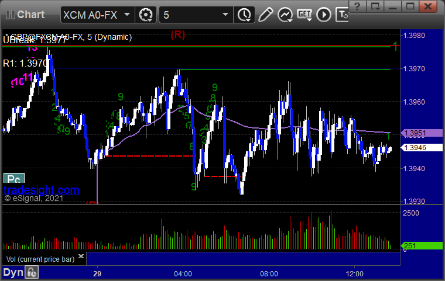Image resolution: width=445 pixels, height=281 pixels.
Task: Click the 04:00 time axis label
Action: coord(183,274)
